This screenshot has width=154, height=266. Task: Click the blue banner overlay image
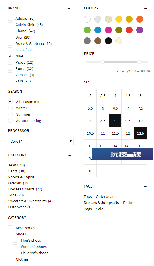click(x=122, y=154)
